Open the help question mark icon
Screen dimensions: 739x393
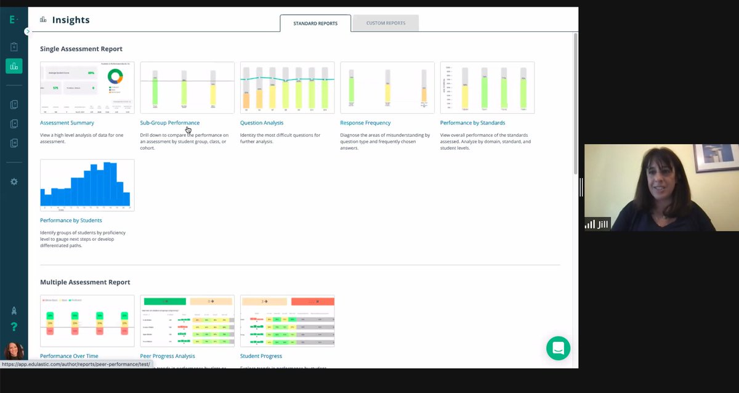(x=14, y=327)
